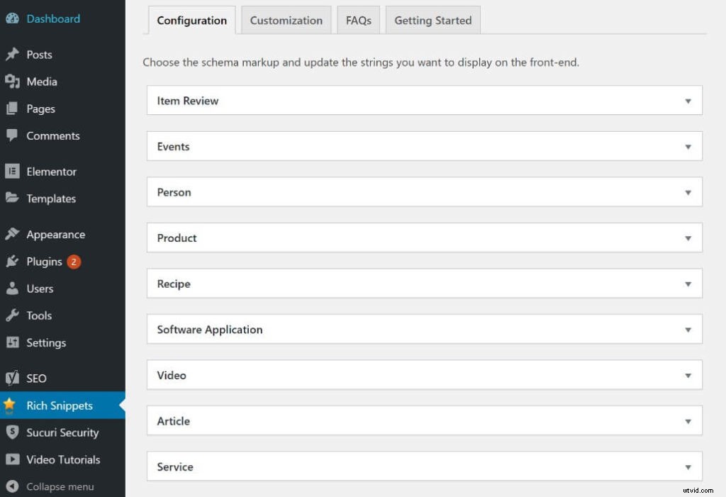Open the Tools wrench icon
Viewport: 726px width, 497px height.
click(14, 315)
